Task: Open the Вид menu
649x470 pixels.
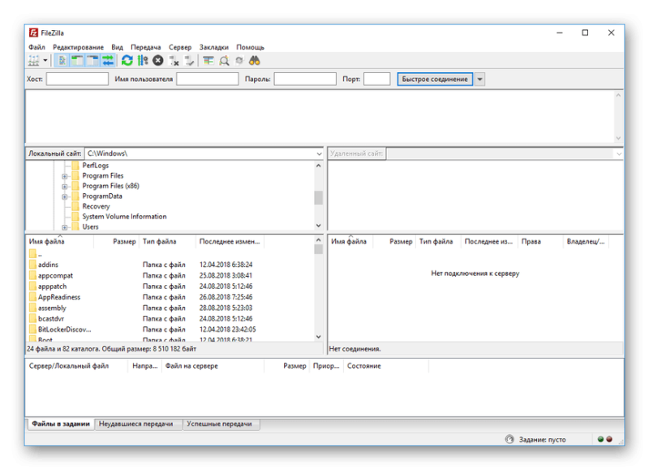Action: pos(117,47)
